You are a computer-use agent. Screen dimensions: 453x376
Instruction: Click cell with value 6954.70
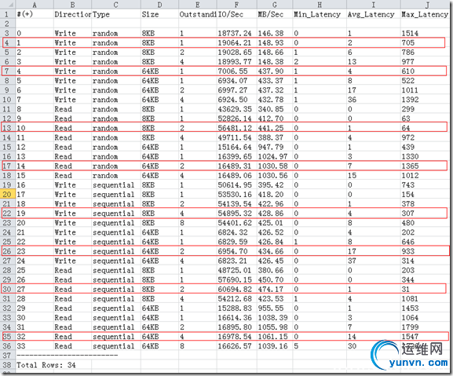[236, 251]
